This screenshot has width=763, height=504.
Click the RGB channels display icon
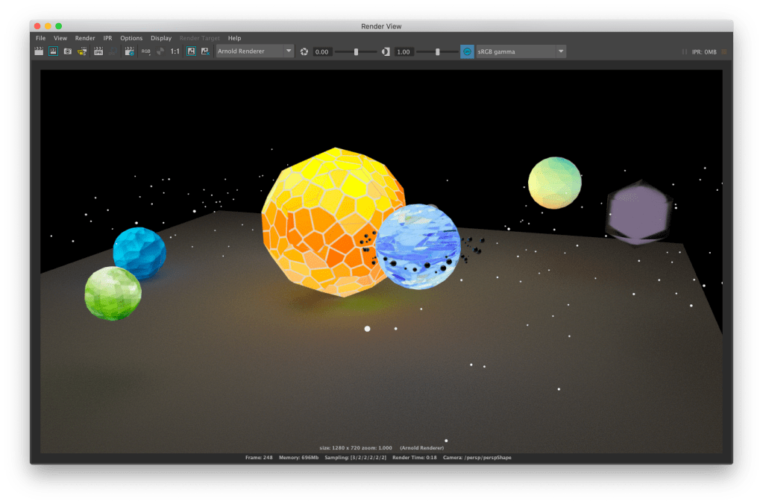coord(145,51)
